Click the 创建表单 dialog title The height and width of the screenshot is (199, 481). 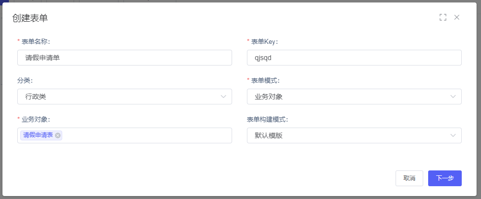coord(30,18)
